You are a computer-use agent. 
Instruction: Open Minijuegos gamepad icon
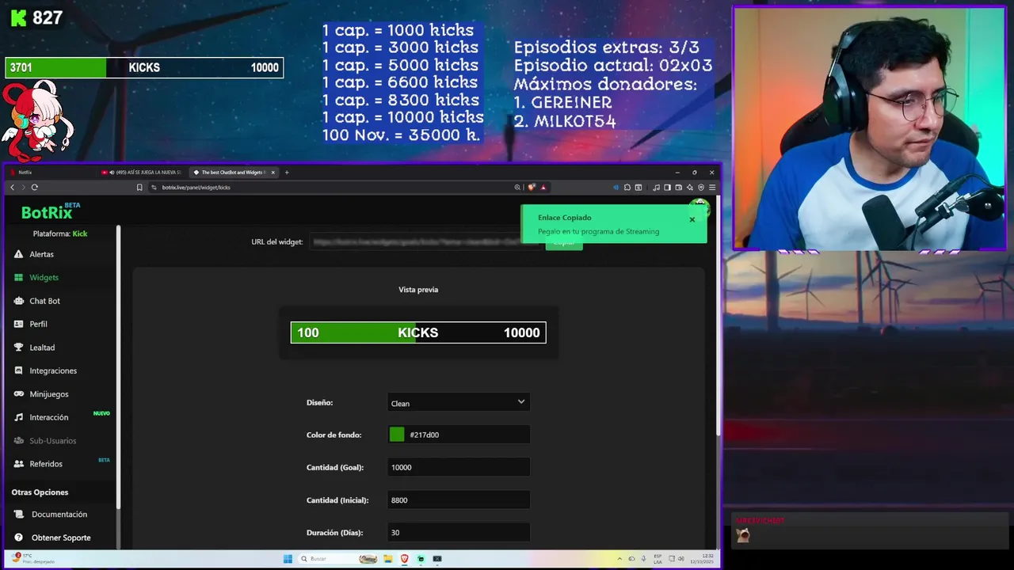(19, 393)
